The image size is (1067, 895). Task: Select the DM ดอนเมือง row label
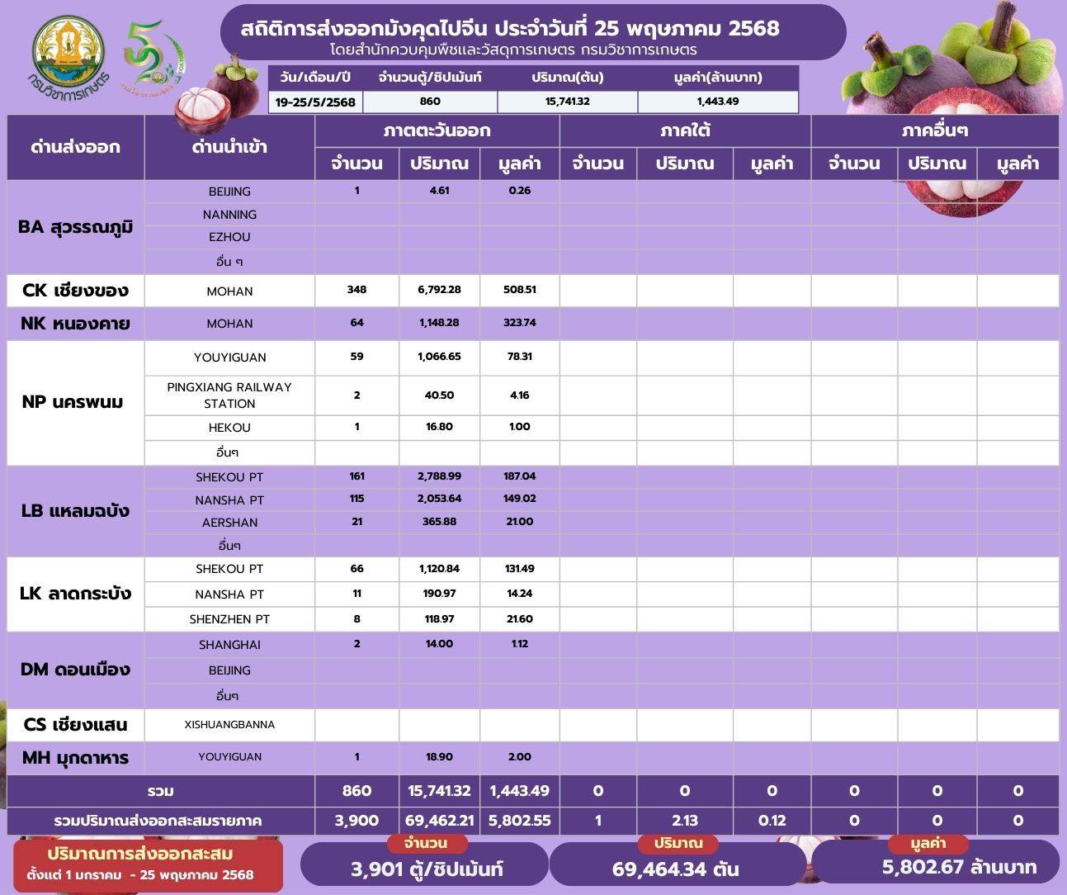point(75,670)
